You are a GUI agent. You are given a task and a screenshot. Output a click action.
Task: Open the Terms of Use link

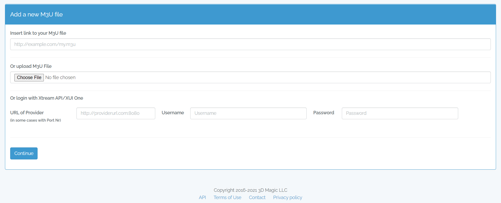(x=227, y=198)
